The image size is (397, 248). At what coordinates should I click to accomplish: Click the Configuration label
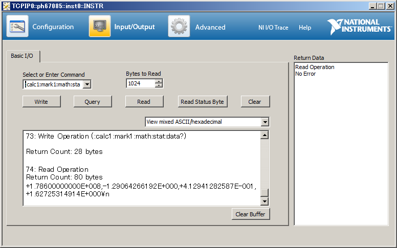[53, 27]
